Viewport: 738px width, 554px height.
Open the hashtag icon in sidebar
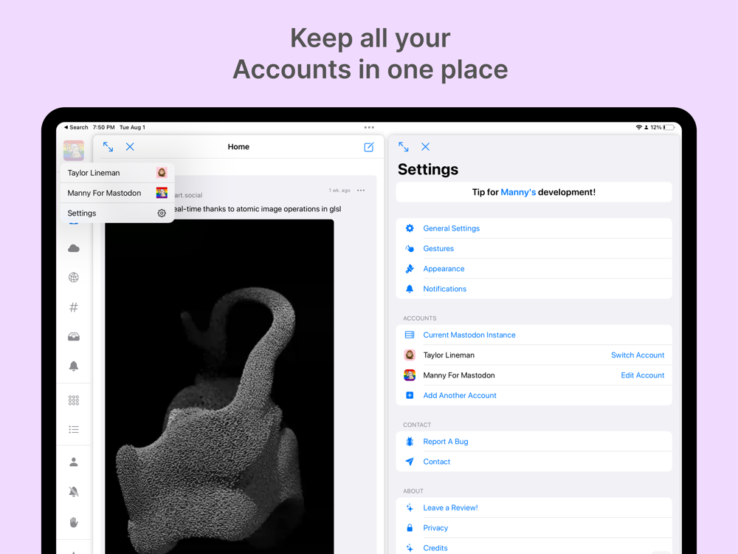(73, 307)
